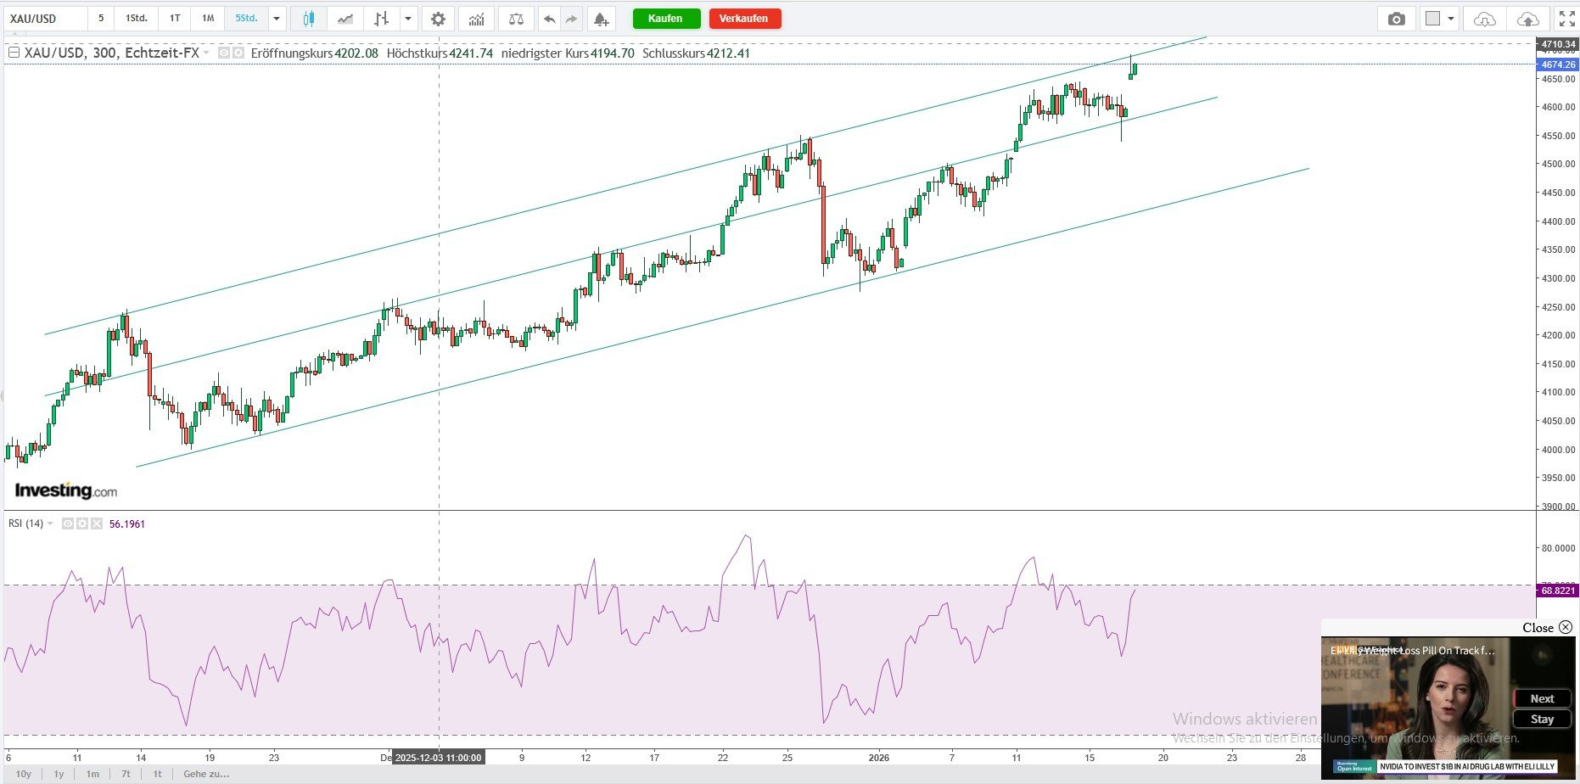Select the candlestick chart type icon
1580x784 pixels.
point(308,19)
